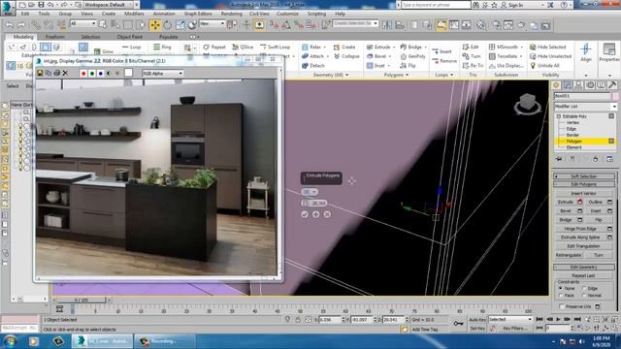
Task: Select the None constraint radio button
Action: (x=561, y=289)
